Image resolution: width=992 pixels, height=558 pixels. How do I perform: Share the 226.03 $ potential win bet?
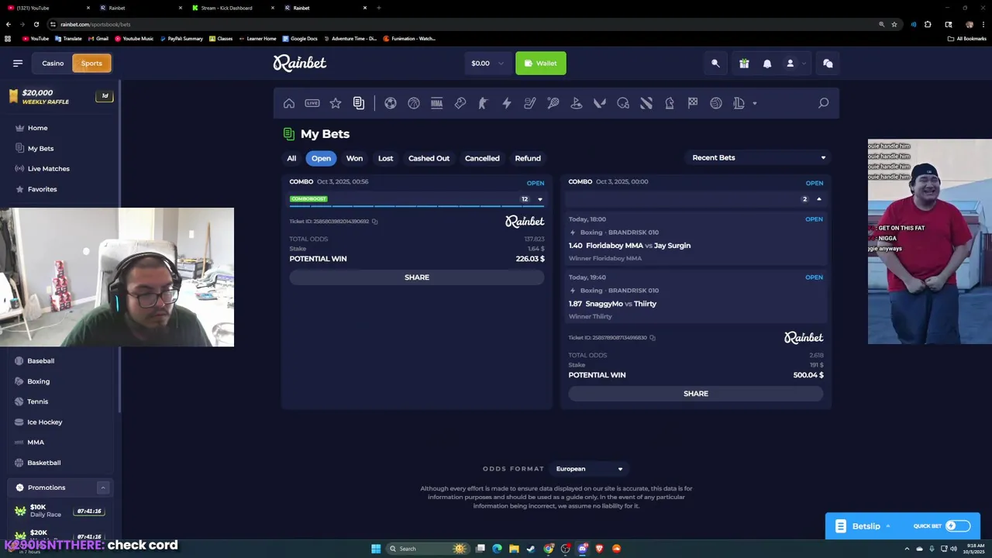coord(417,277)
